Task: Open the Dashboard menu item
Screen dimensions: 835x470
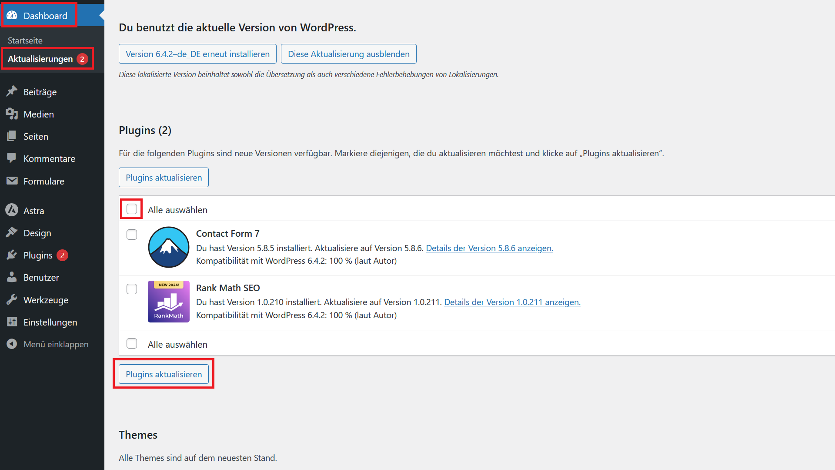Action: pos(52,16)
